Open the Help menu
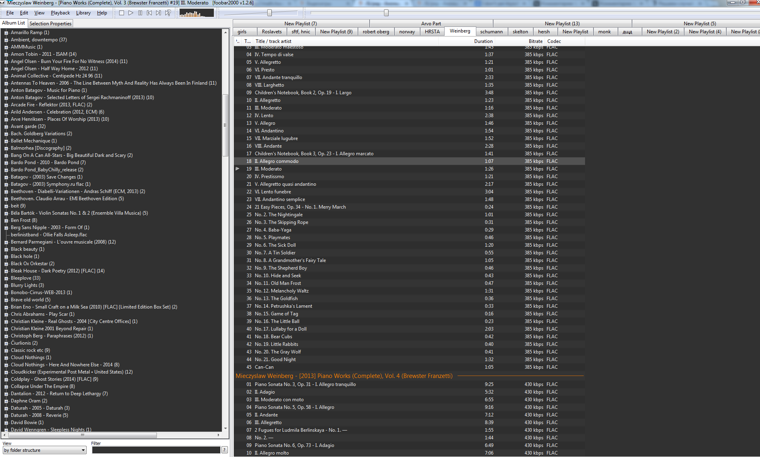The width and height of the screenshot is (760, 457). 102,13
